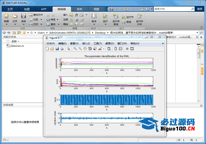206x144 pixels.
Task: Open the New dropdown arrow
Action: click(6, 24)
